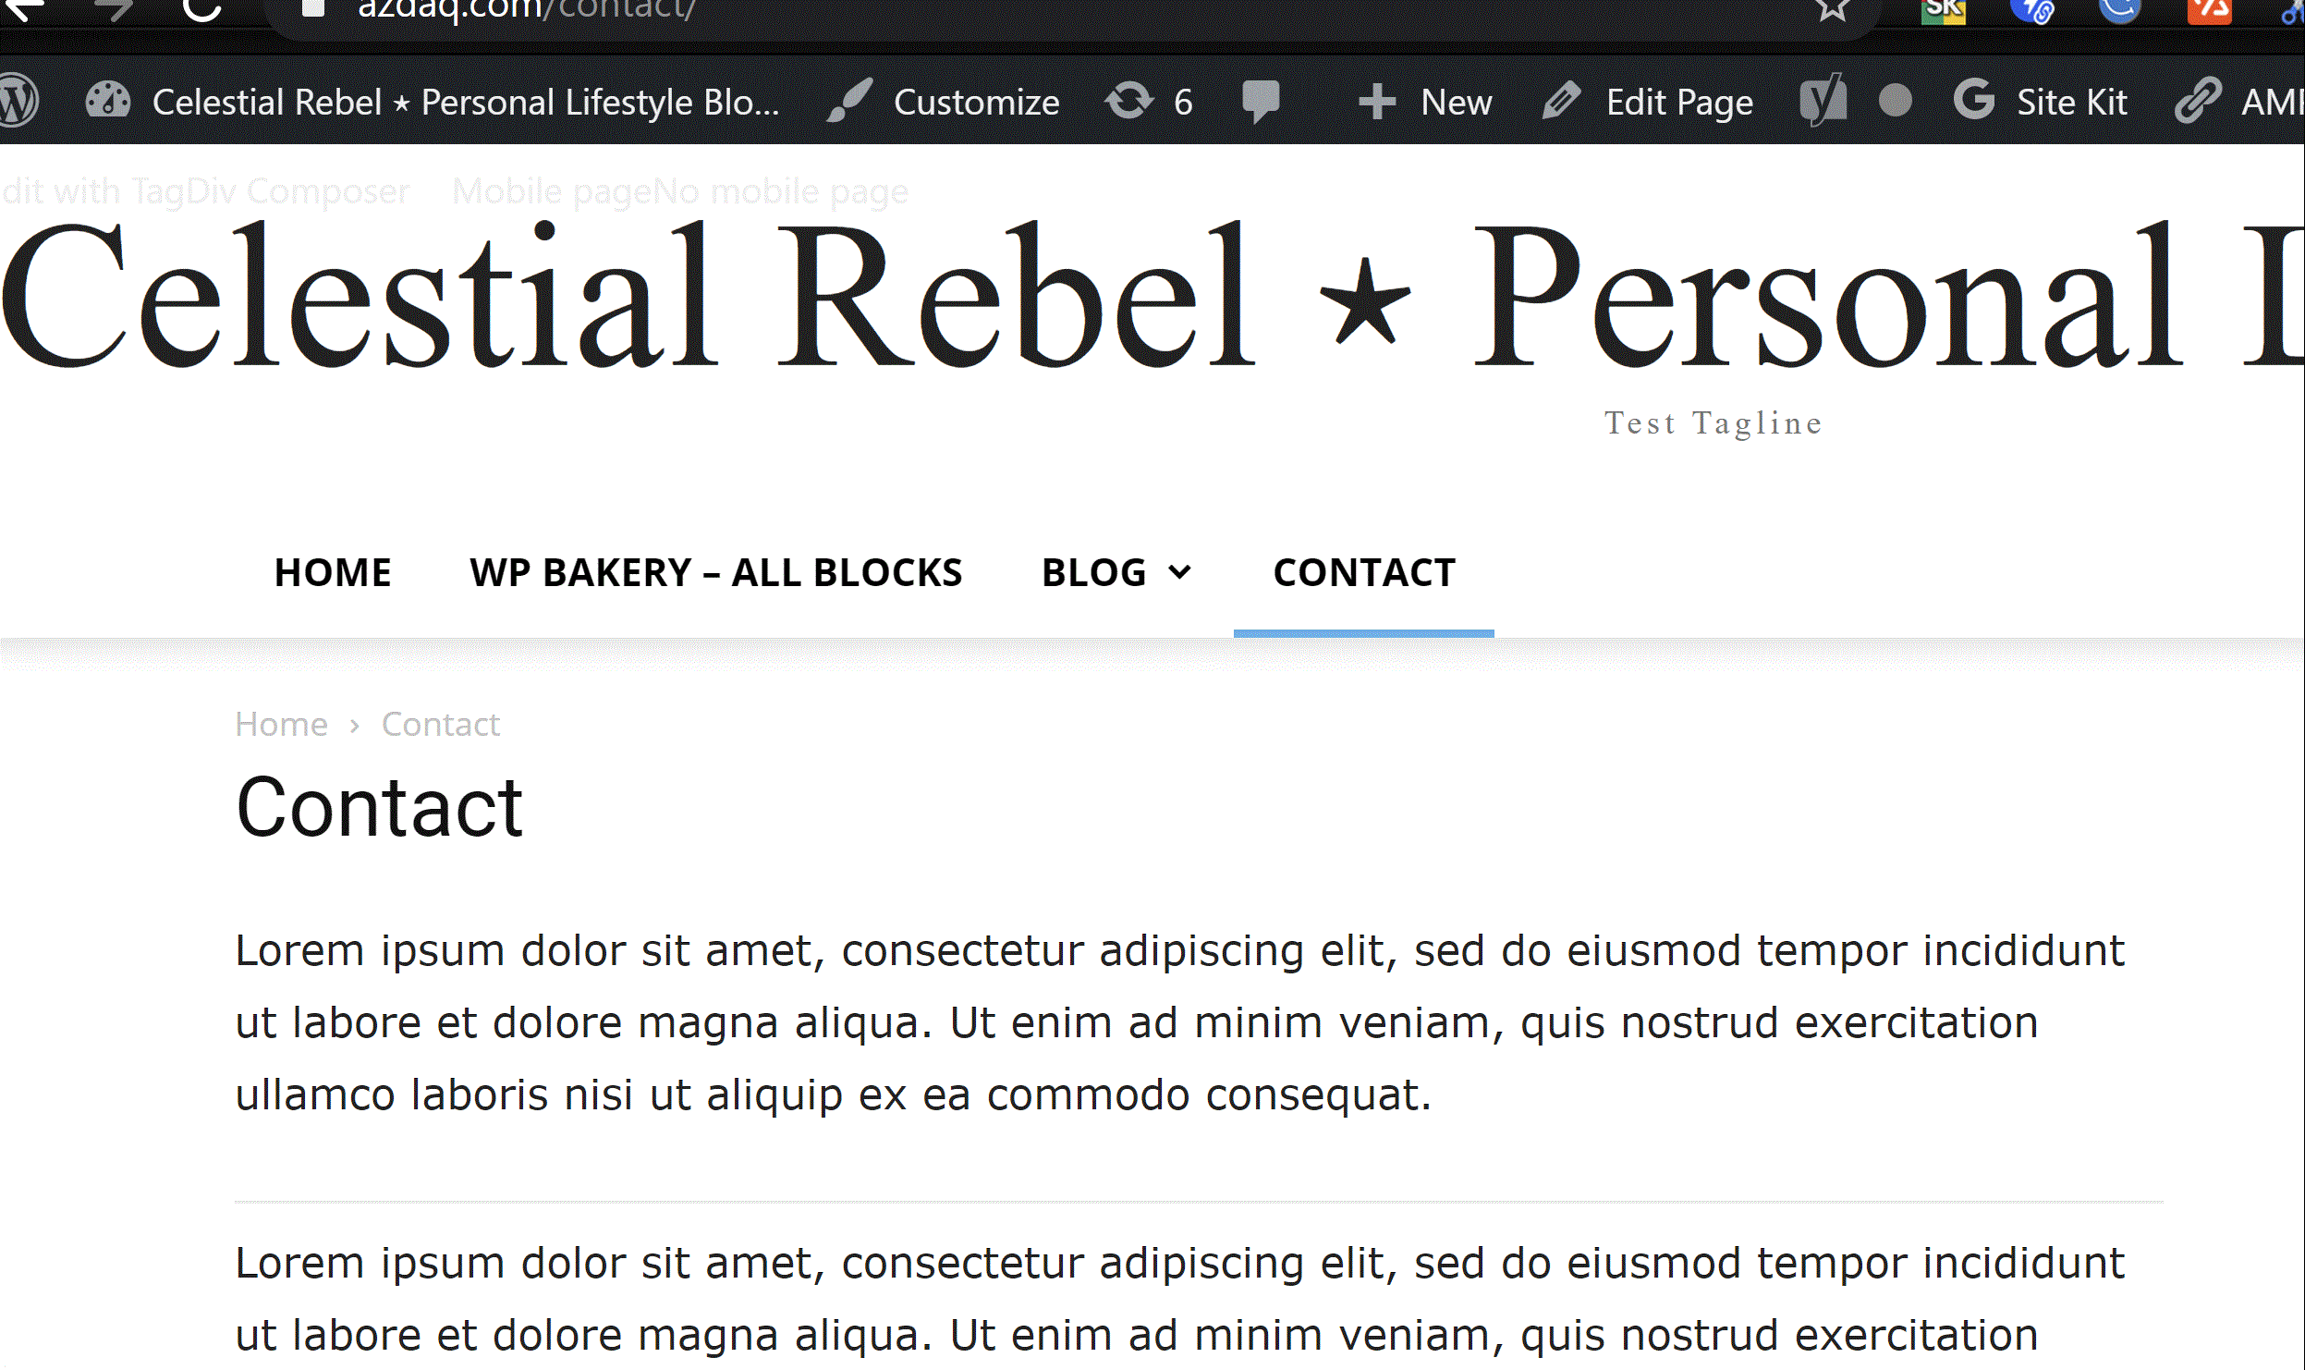Viewport: 2305px width, 1370px height.
Task: Click the Yoast SEO icon
Action: point(1823,101)
